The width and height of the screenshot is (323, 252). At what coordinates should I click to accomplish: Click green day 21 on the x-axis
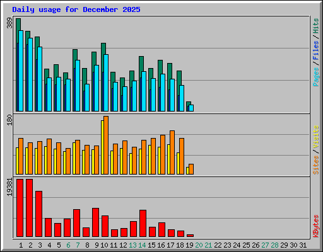click(208, 245)
